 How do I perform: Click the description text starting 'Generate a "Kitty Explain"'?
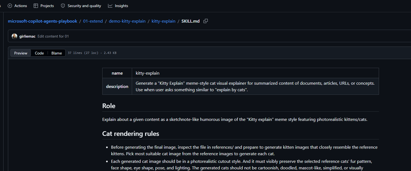(x=255, y=86)
